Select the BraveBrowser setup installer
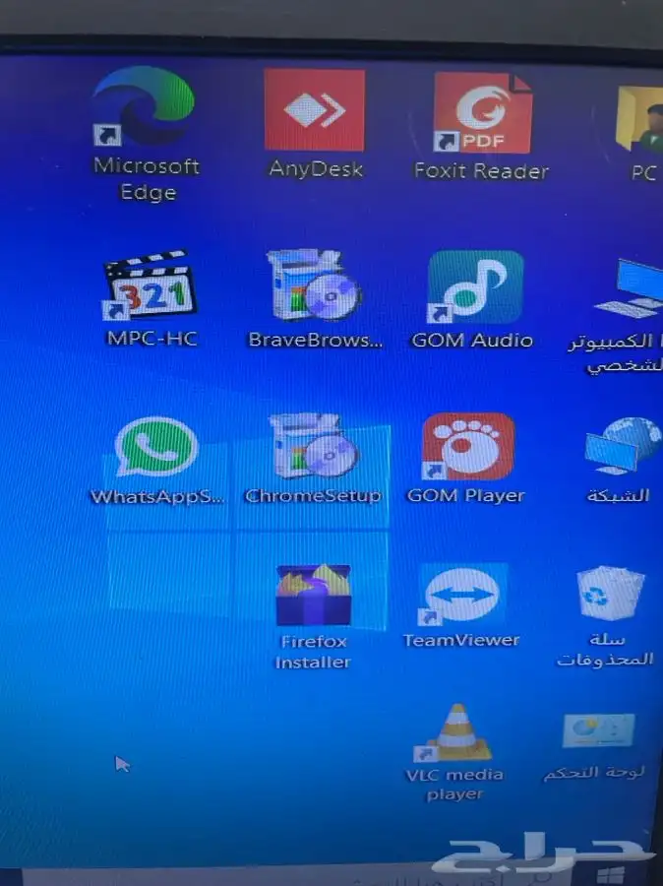Viewport: 663px width, 886px height. point(314,287)
